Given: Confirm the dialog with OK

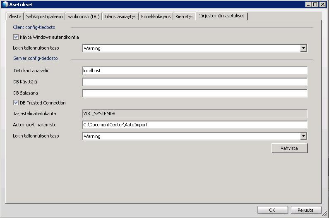Looking at the screenshot, I should pos(273,210).
